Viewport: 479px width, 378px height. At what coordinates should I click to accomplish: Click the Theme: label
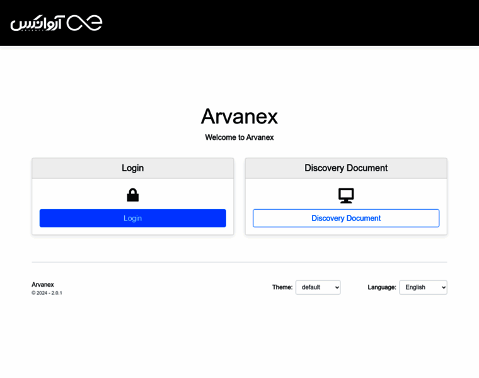pyautogui.click(x=282, y=287)
